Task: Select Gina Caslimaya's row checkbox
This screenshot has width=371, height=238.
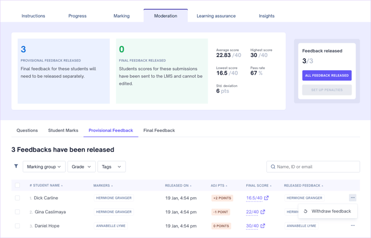Action: click(17, 211)
